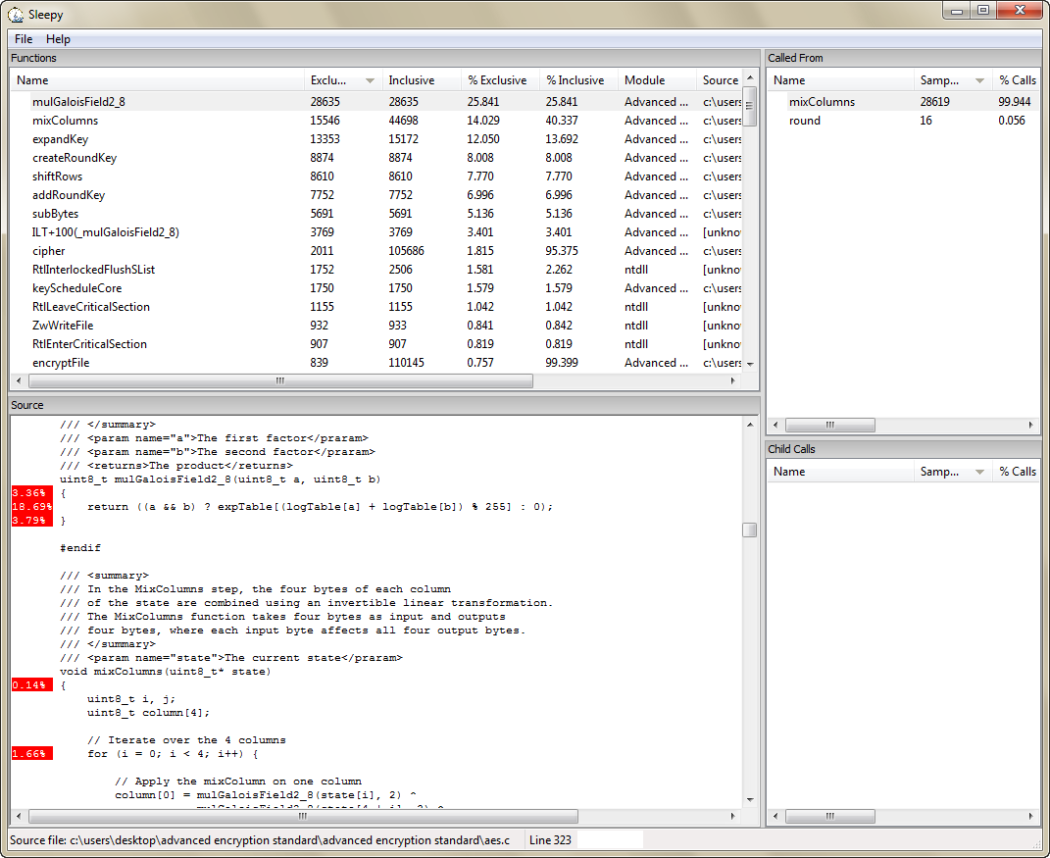Sort Child Calls by Samples column arrow
The width and height of the screenshot is (1050, 858).
click(x=978, y=472)
